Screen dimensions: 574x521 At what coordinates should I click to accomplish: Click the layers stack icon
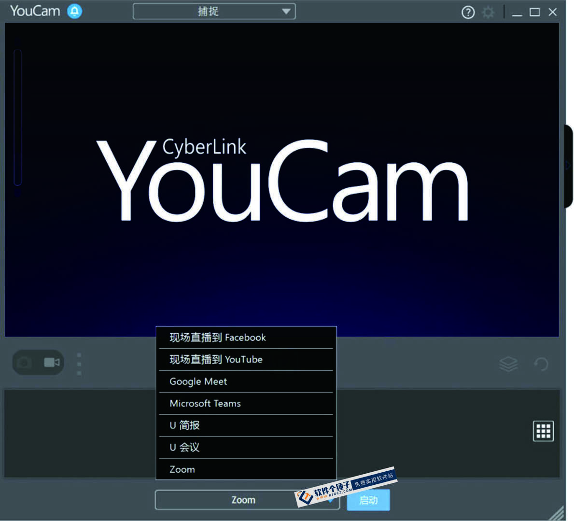(508, 364)
